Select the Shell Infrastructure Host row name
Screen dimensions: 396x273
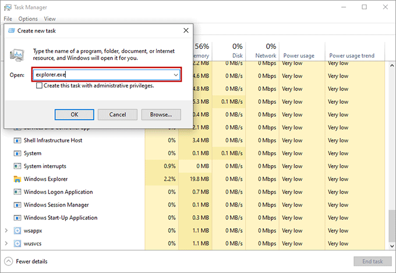(x=53, y=141)
